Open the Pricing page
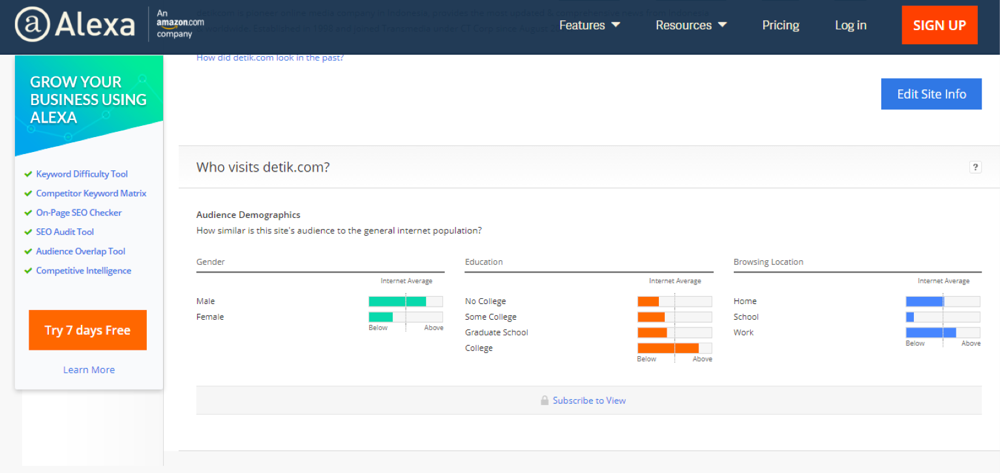This screenshot has width=1000, height=473. (781, 25)
